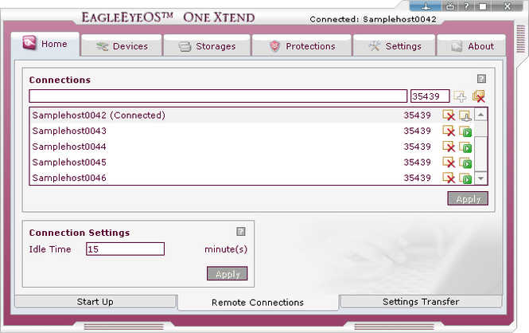The height and width of the screenshot is (333, 529).
Task: Delete the Samplehost0045 connection entry
Action: [449, 163]
